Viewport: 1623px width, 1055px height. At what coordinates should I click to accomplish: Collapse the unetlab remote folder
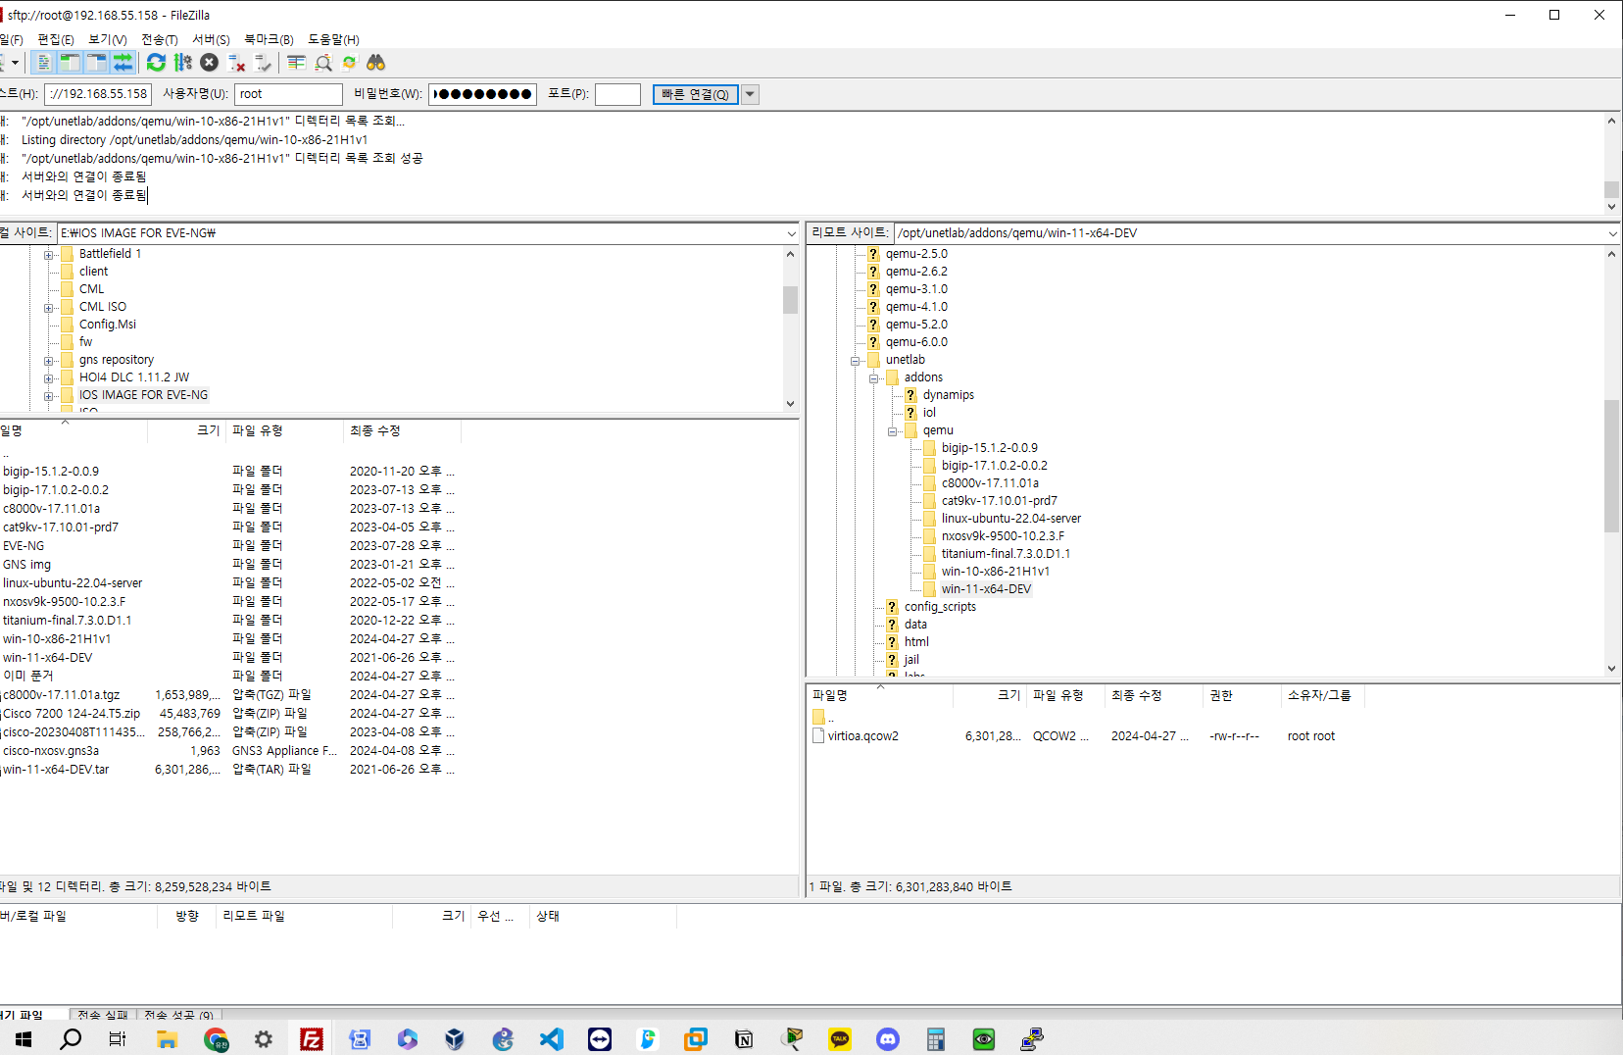click(856, 361)
